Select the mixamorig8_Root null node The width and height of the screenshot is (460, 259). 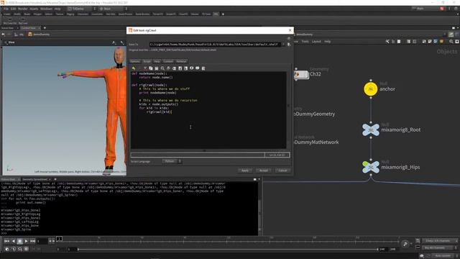[x=371, y=129]
